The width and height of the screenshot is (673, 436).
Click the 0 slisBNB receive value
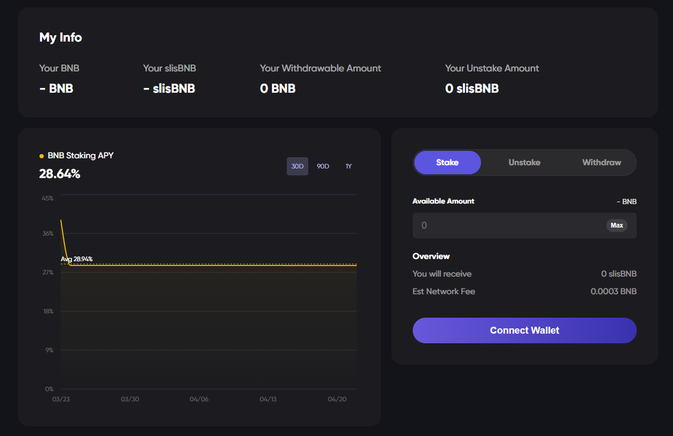click(x=619, y=274)
